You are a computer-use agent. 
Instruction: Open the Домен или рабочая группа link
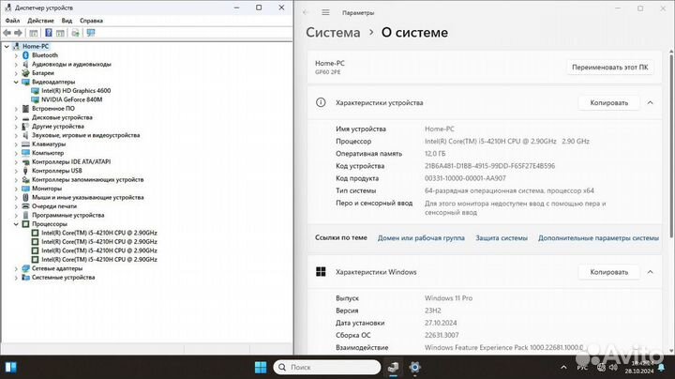[421, 237]
